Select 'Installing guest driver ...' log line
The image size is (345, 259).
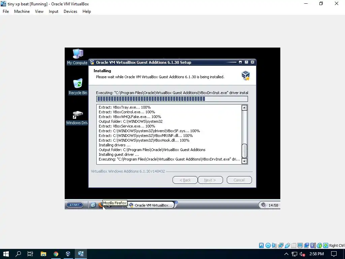point(119,154)
